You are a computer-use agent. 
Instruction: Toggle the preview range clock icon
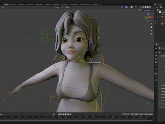click(x=132, y=114)
